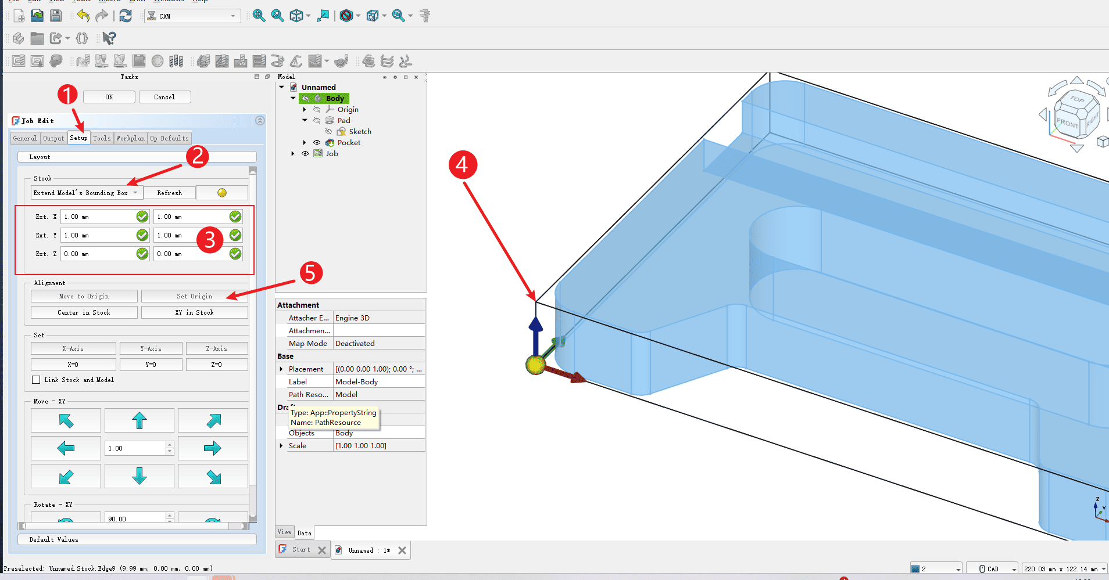The width and height of the screenshot is (1109, 580).
Task: Click the Measure caliper icon
Action: click(425, 16)
